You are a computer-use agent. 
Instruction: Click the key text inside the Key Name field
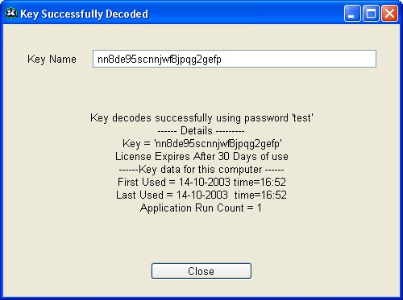pyautogui.click(x=160, y=60)
